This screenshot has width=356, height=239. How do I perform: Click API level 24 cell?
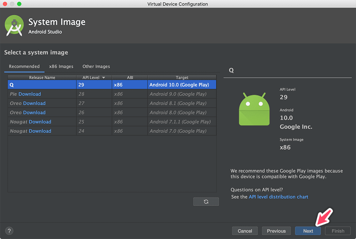pyautogui.click(x=94, y=131)
